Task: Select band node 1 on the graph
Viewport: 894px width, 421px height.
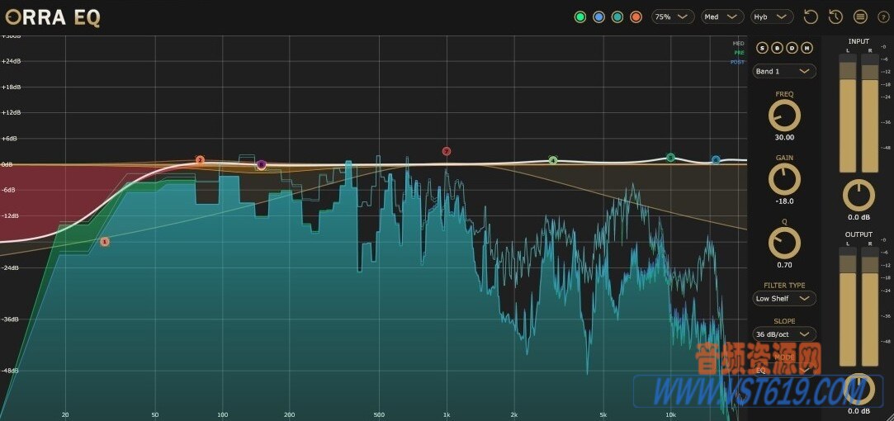Action: [104, 242]
